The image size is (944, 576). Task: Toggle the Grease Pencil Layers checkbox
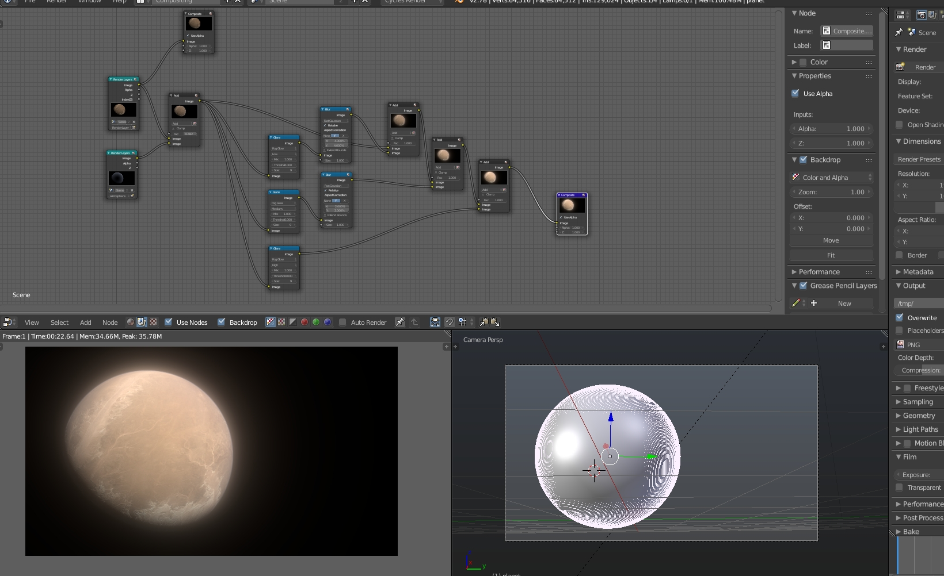pyautogui.click(x=803, y=286)
